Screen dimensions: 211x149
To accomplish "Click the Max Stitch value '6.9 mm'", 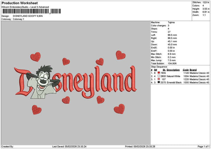I will pos(172,54).
